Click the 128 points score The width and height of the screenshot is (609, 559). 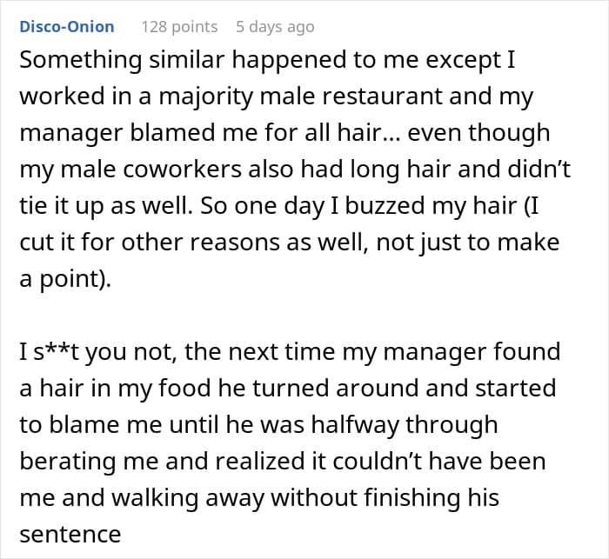click(179, 27)
